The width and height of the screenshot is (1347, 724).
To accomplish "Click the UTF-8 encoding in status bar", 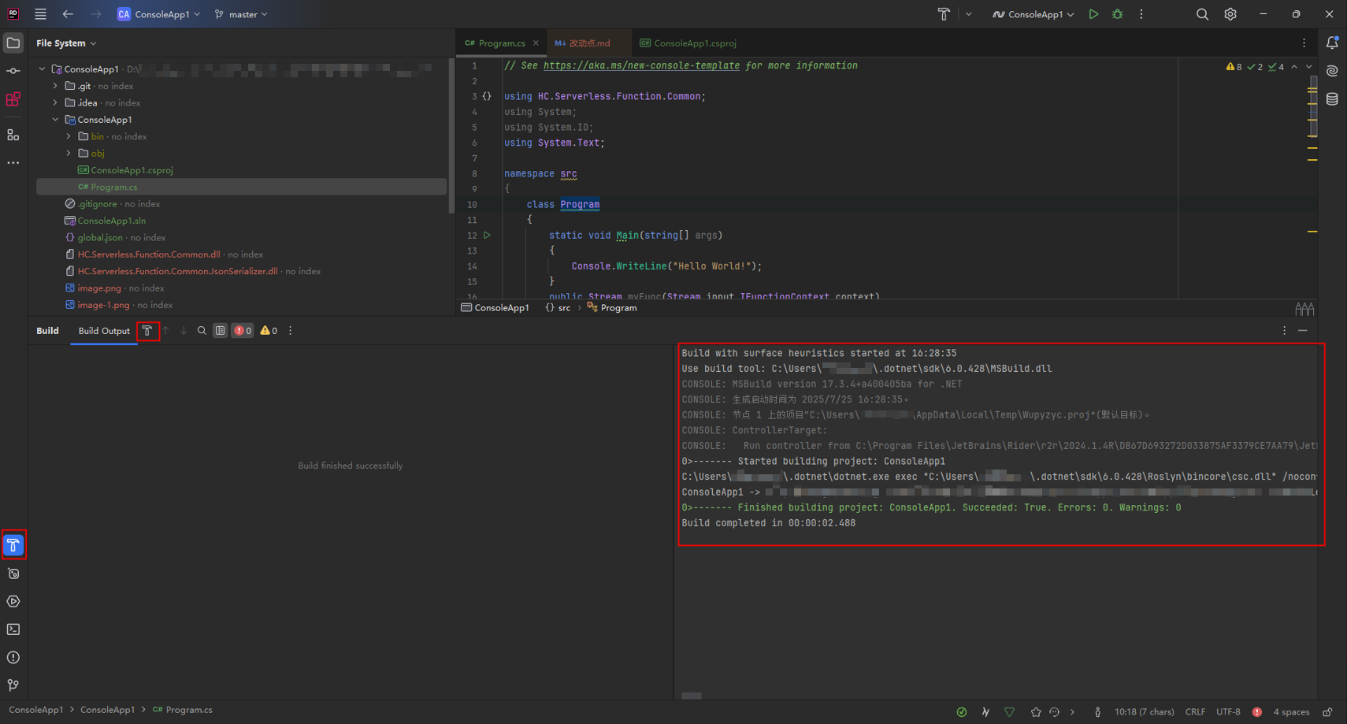I will (1228, 711).
